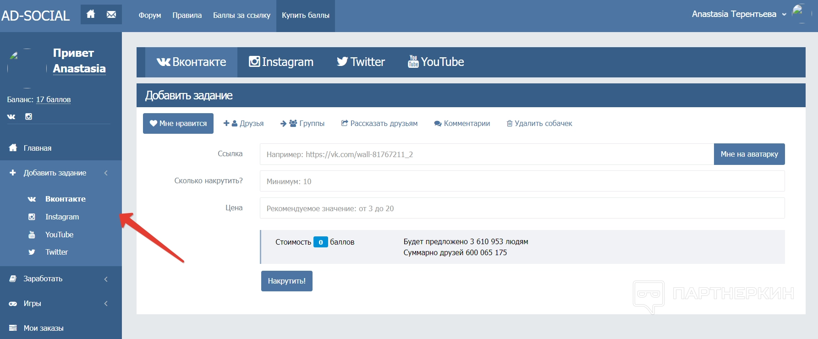Screen dimensions: 818x339
Task: Select Вконтакте in sidebar submenu
Action: pos(66,199)
